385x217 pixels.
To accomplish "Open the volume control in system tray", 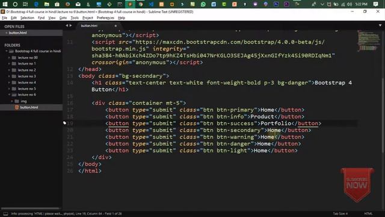I will pyautogui.click(x=350, y=4).
